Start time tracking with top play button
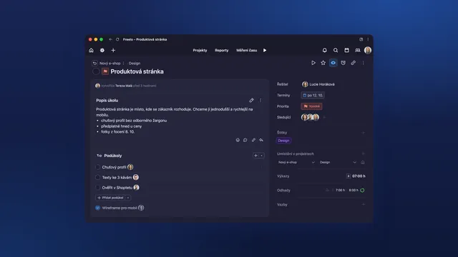The width and height of the screenshot is (458, 257). 265,51
